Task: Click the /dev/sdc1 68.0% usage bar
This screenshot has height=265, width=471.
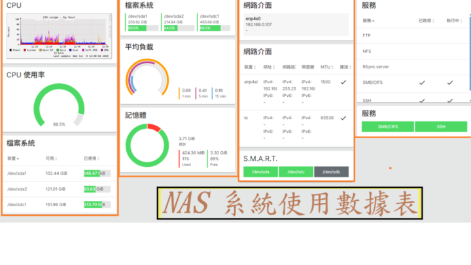Action: pos(215,28)
